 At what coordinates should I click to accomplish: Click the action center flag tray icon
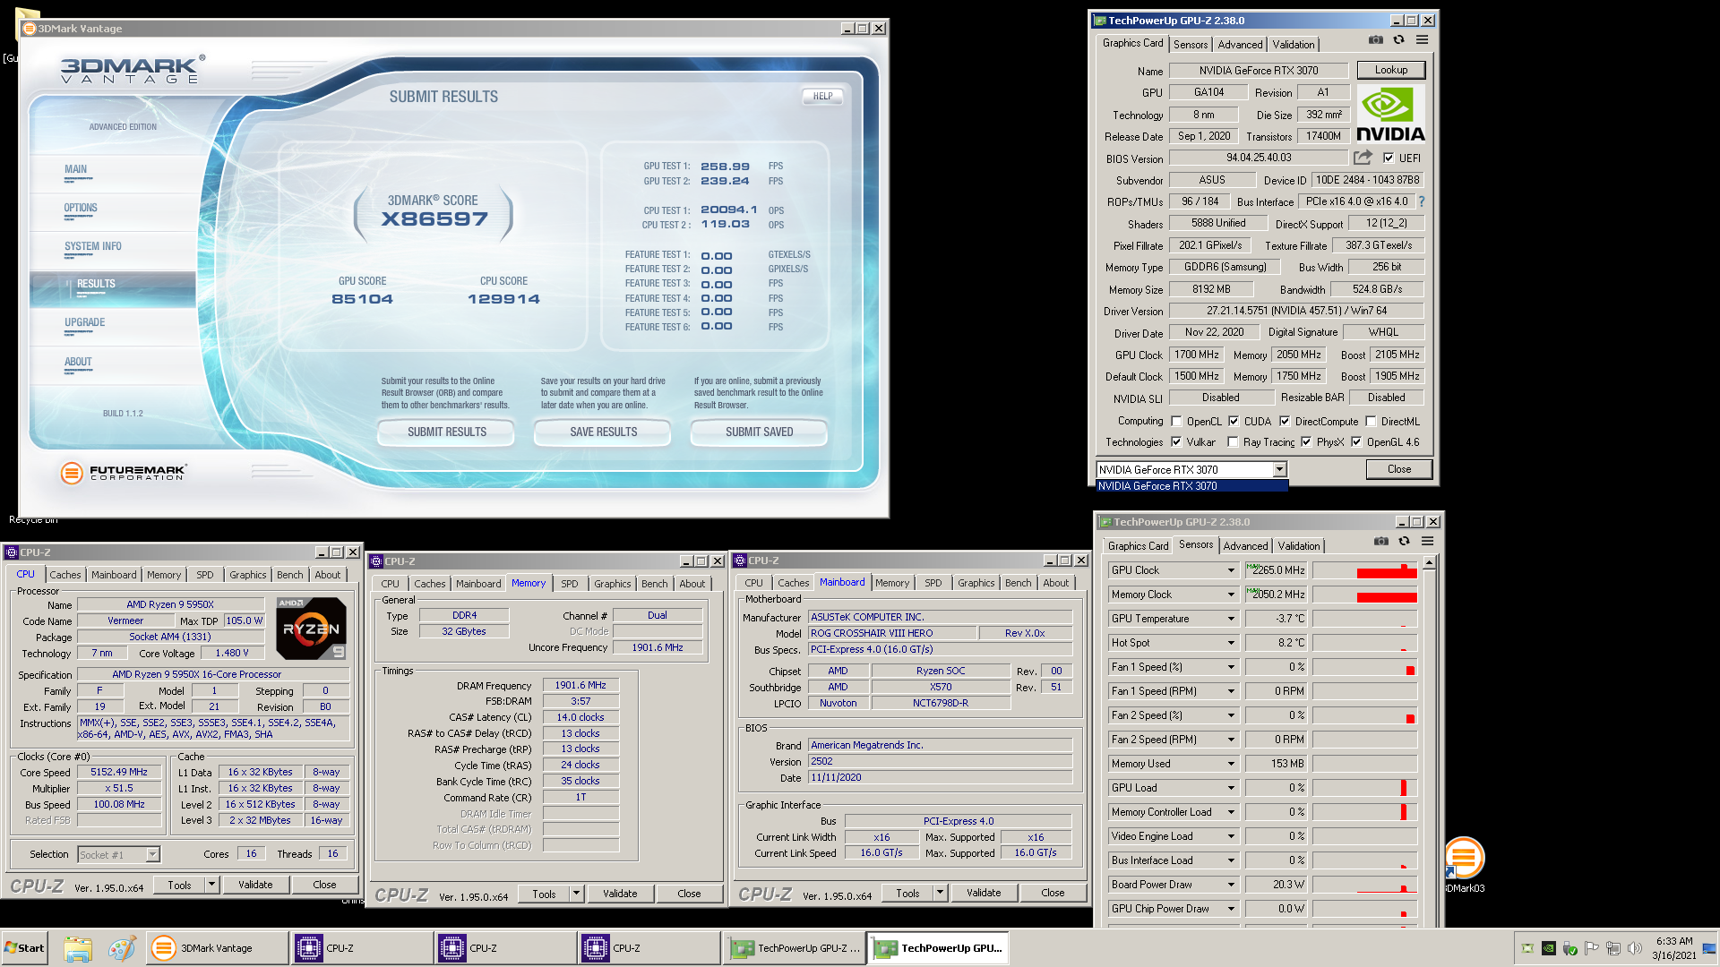1591,948
